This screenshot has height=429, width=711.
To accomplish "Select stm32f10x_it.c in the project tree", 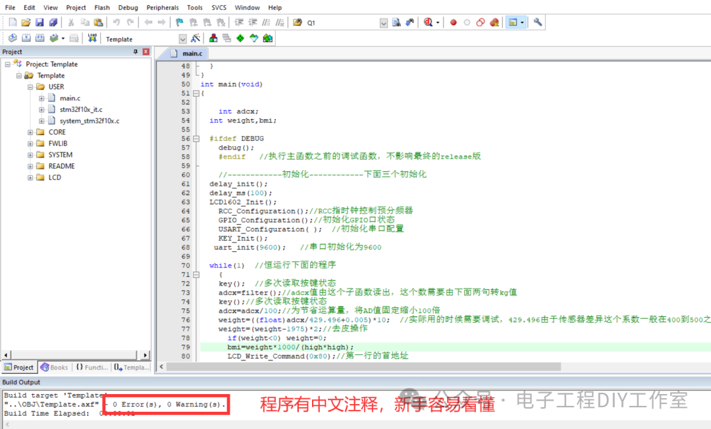I will click(81, 109).
